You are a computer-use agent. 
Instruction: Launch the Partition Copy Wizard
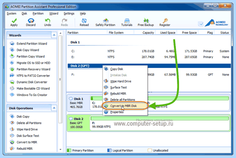28,56
